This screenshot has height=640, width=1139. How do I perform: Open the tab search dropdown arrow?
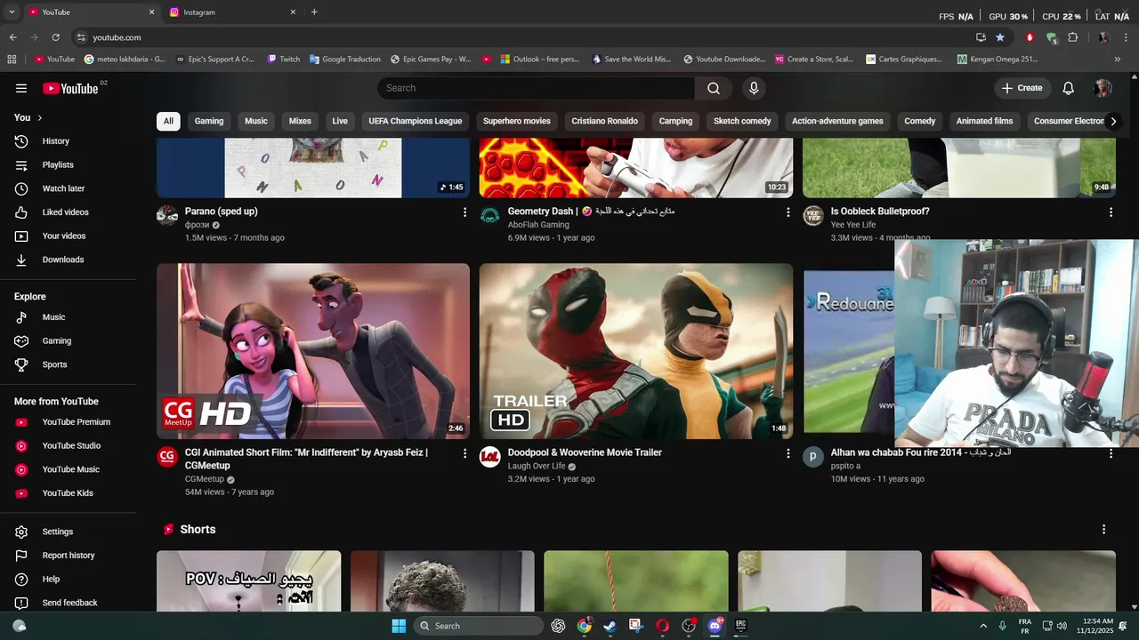pyautogui.click(x=12, y=12)
